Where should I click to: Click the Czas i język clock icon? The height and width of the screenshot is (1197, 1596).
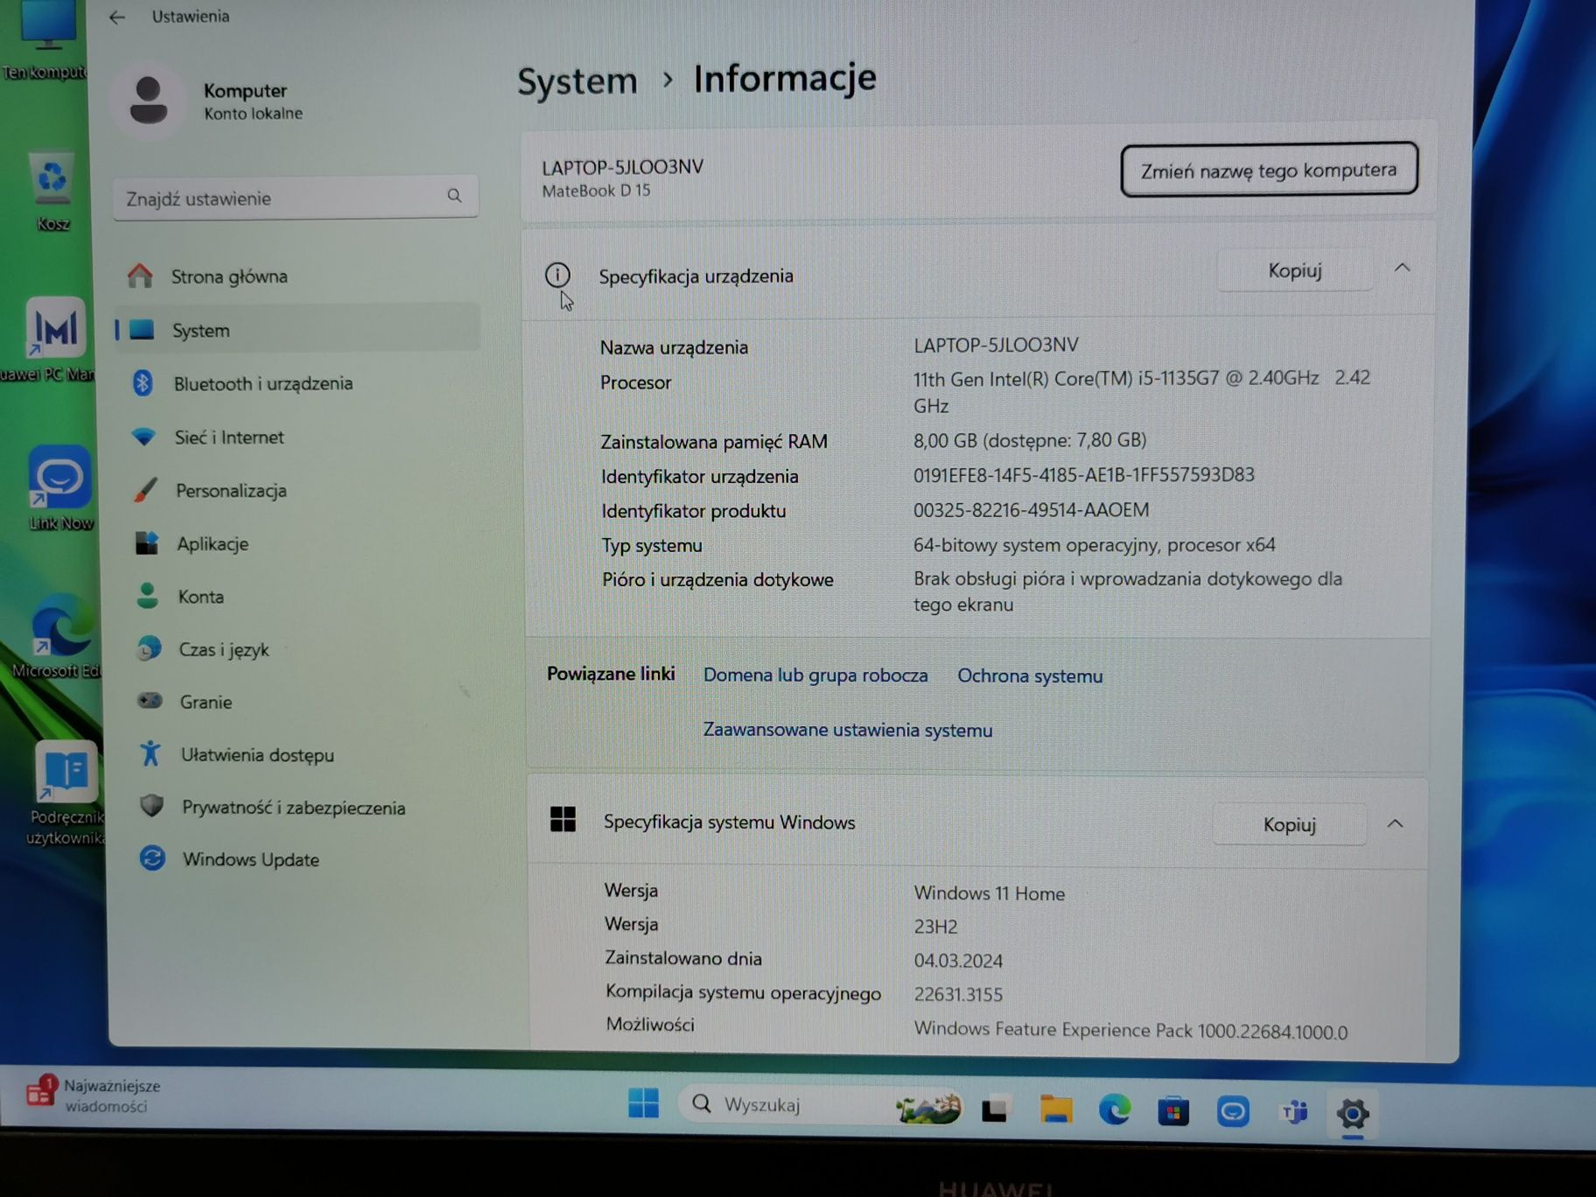[150, 648]
